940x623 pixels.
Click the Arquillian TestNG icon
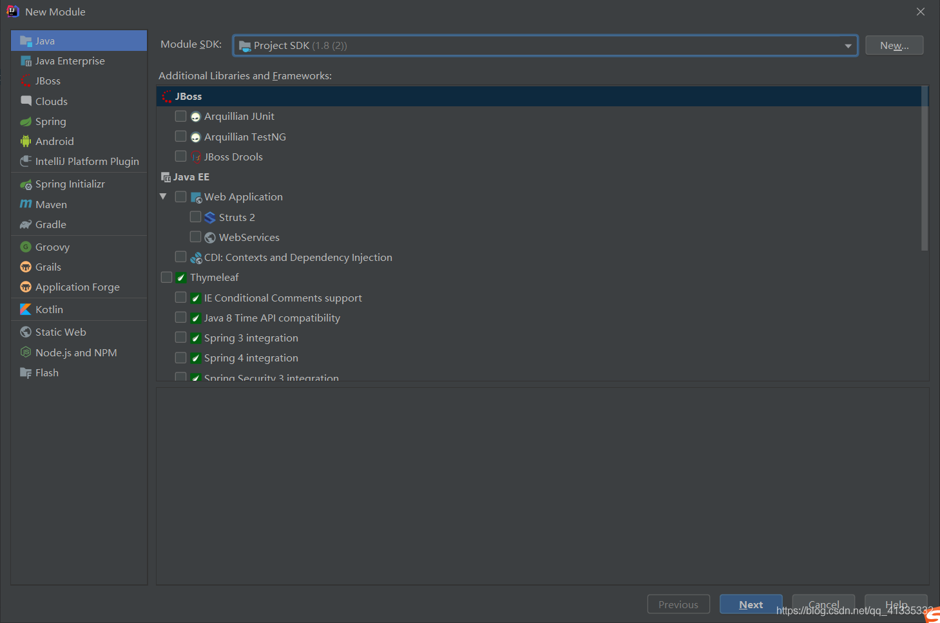point(196,137)
